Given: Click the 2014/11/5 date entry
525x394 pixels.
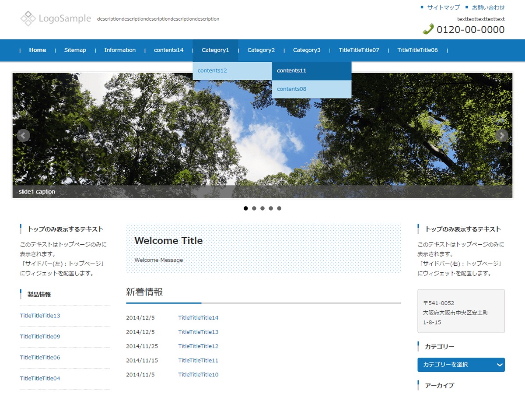Looking at the screenshot, I should pyautogui.click(x=140, y=375).
